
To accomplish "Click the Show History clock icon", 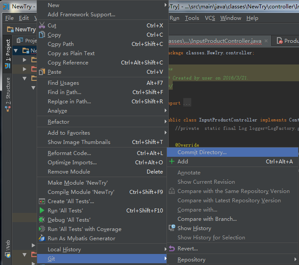I will coord(172,228).
